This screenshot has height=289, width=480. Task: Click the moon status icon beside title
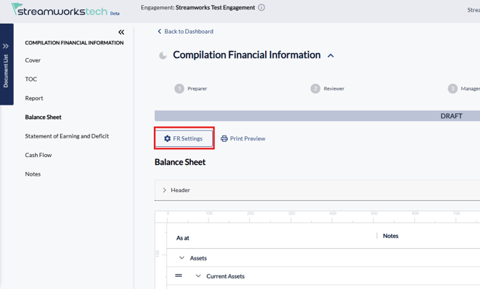click(163, 55)
